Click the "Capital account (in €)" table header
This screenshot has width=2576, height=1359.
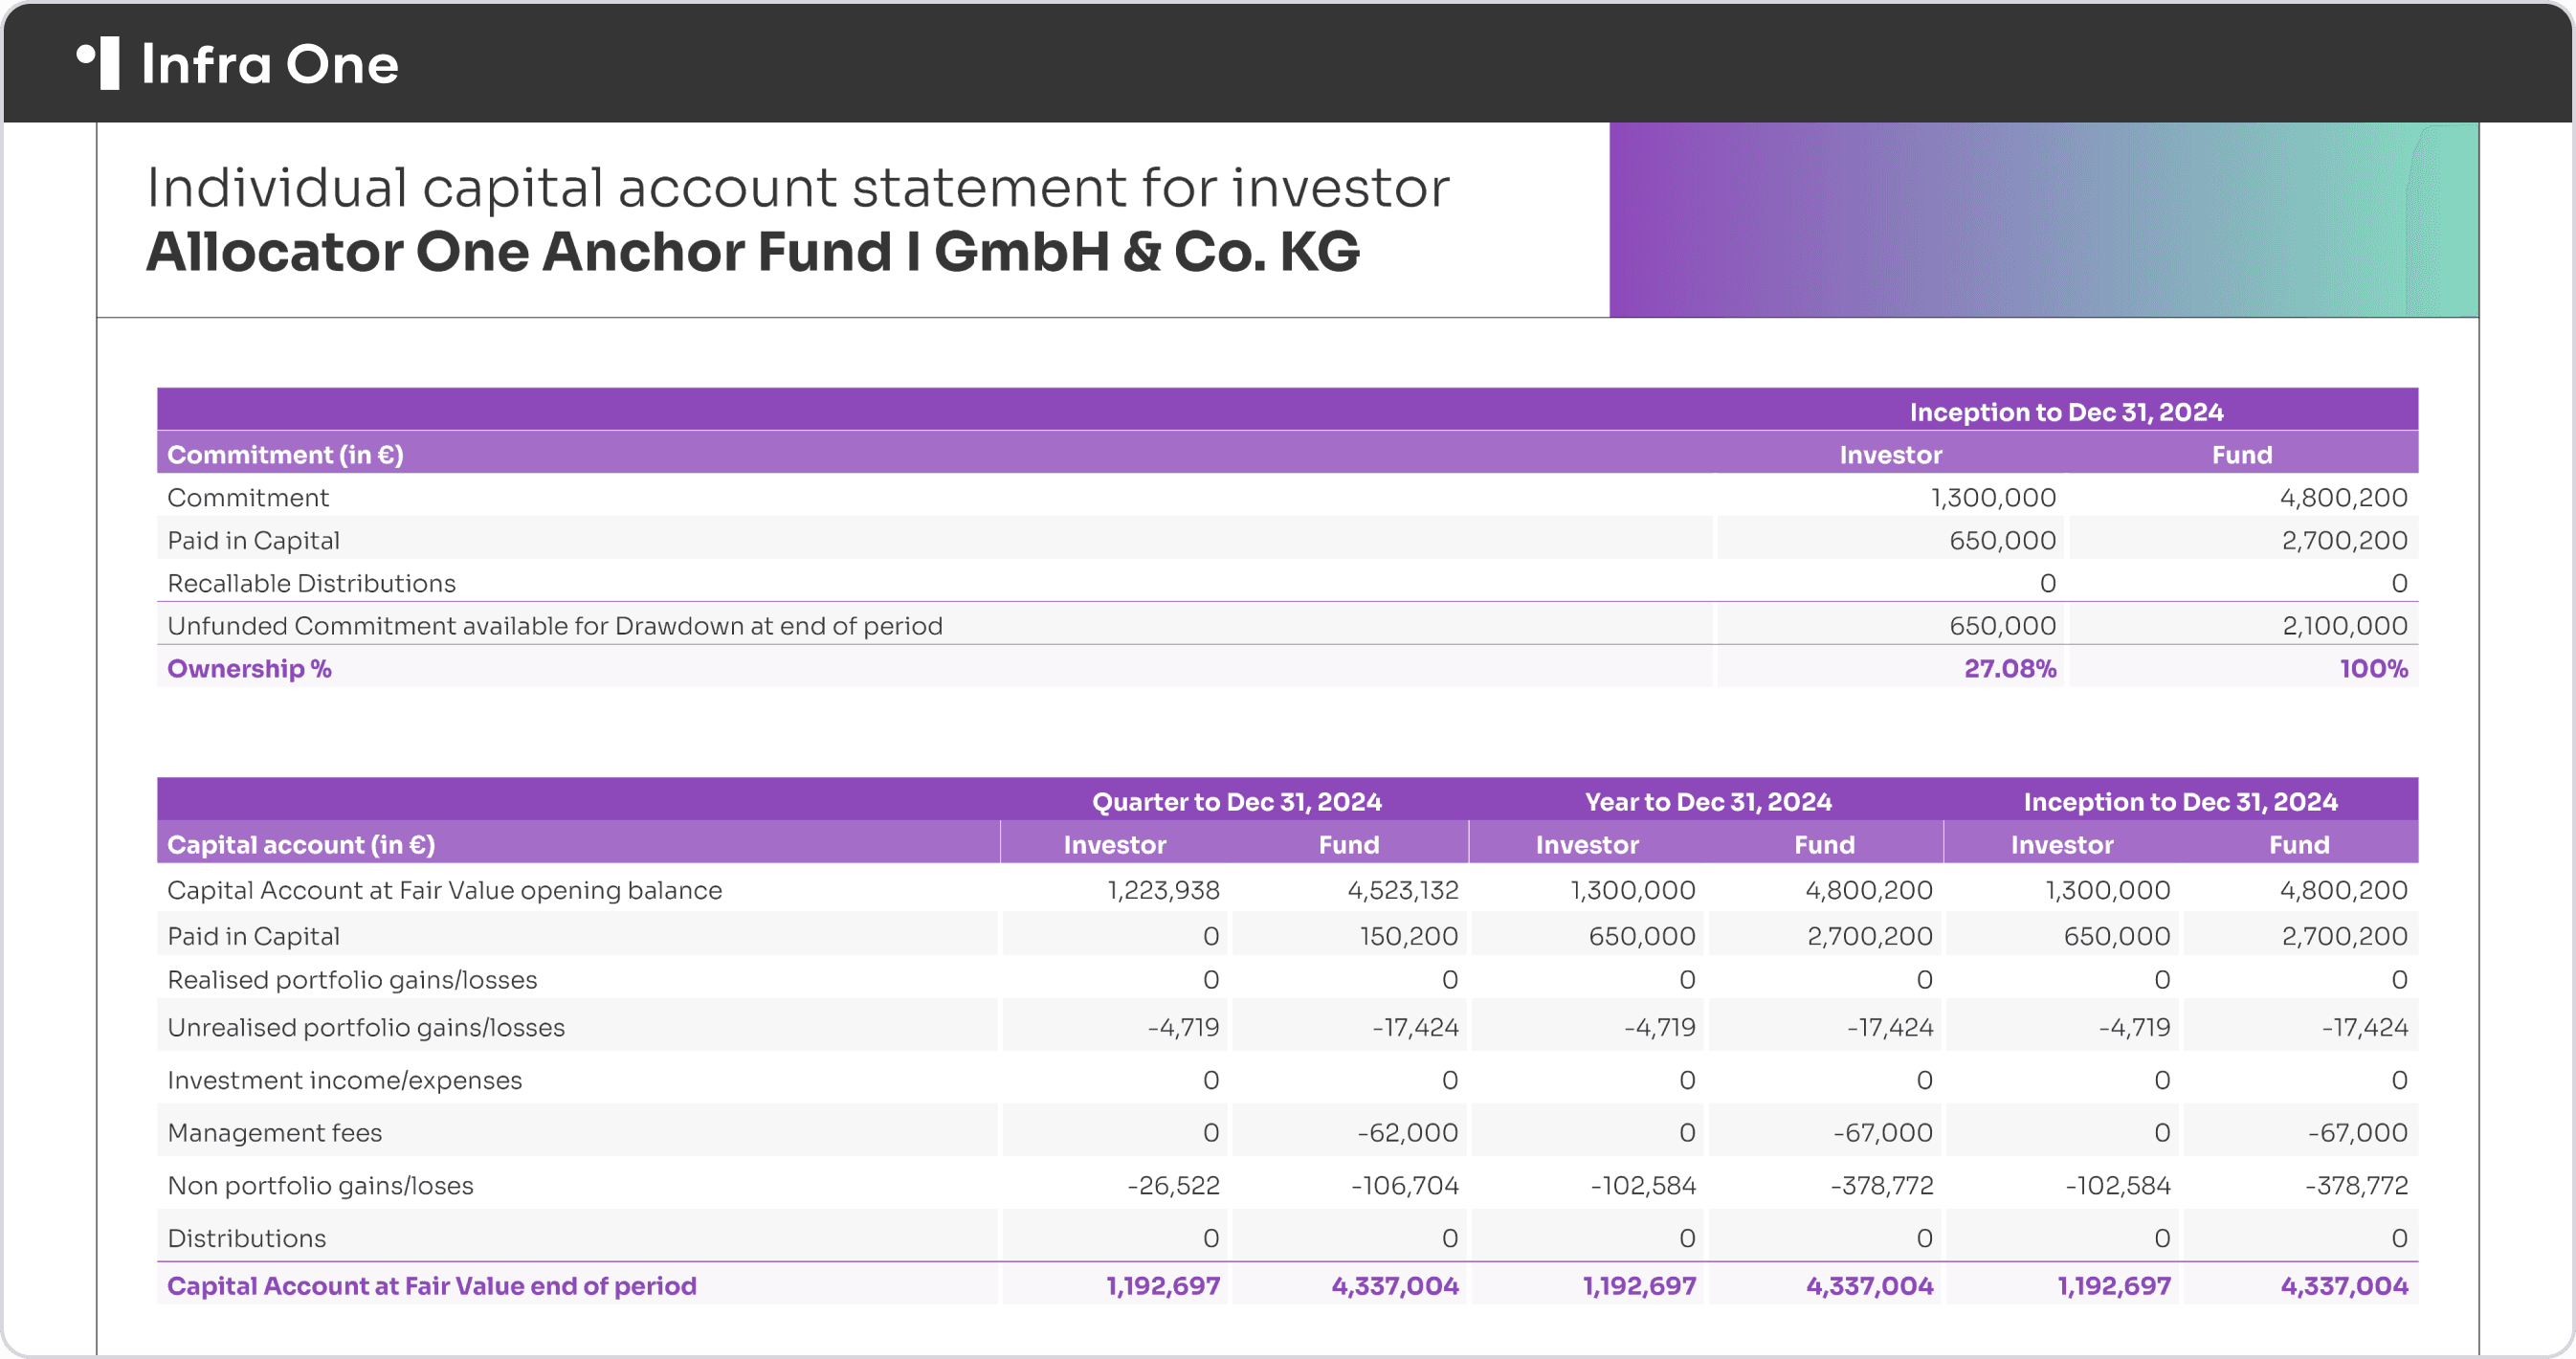click(x=301, y=845)
